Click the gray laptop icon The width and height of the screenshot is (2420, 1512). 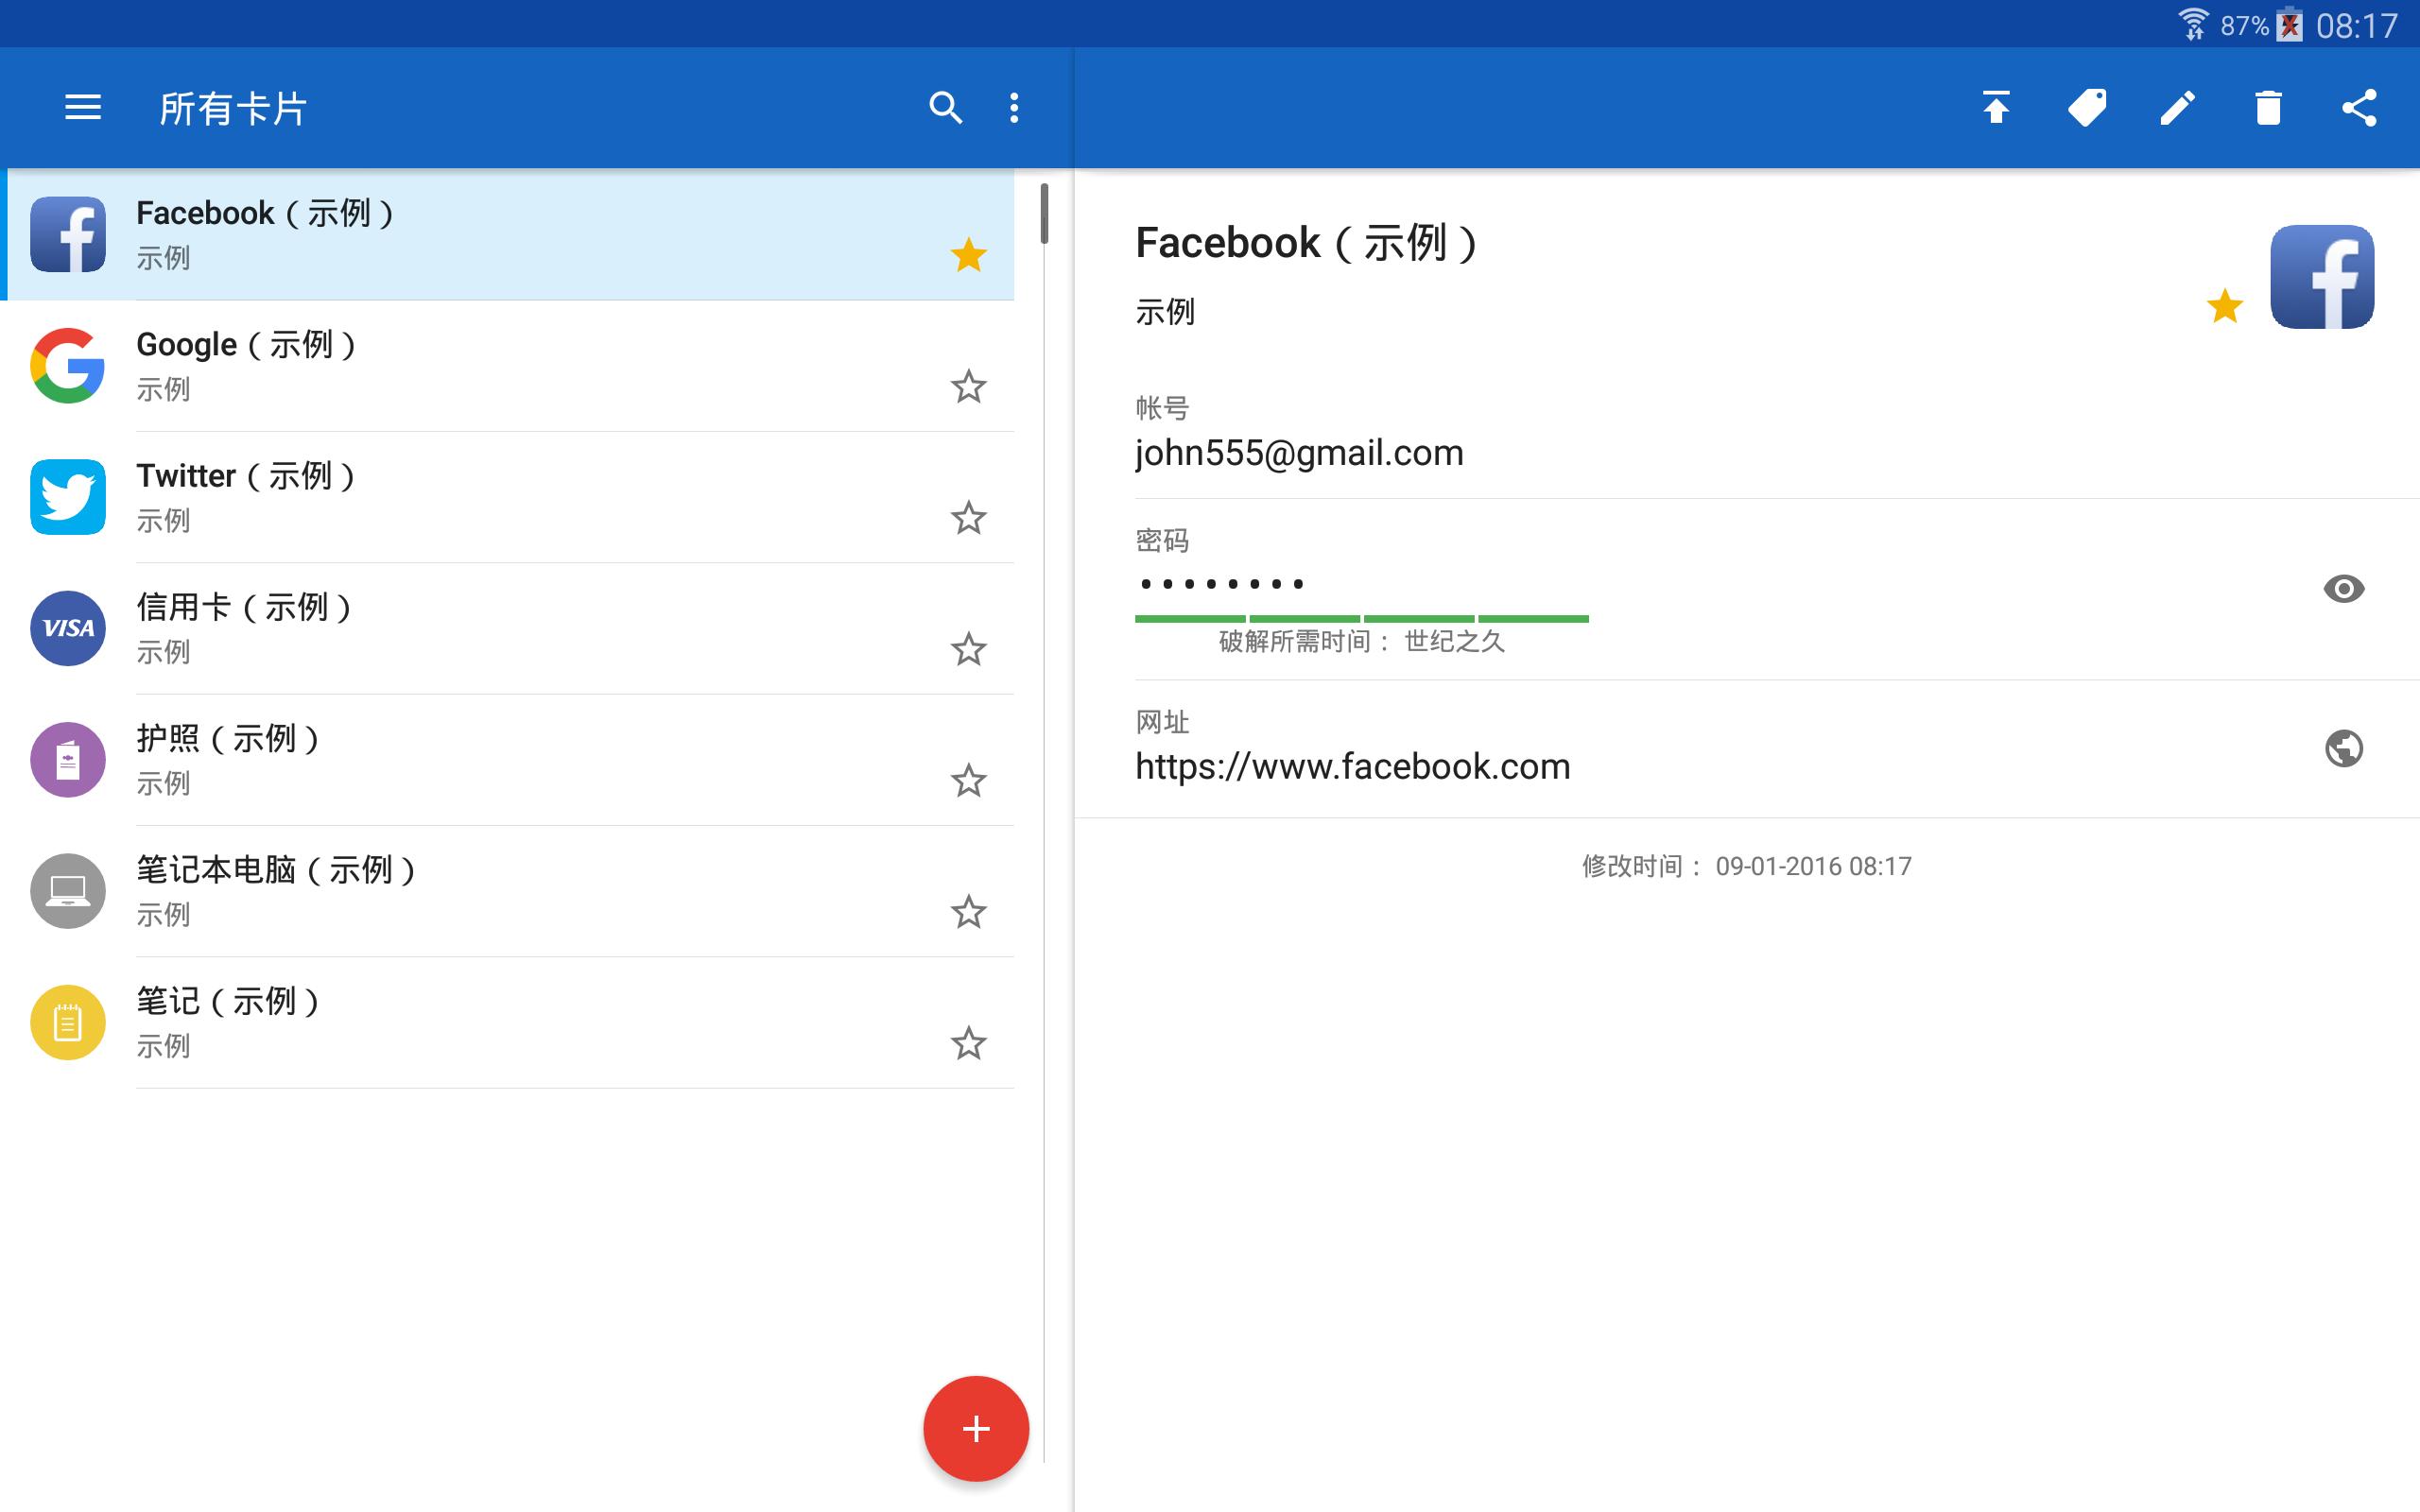68,891
